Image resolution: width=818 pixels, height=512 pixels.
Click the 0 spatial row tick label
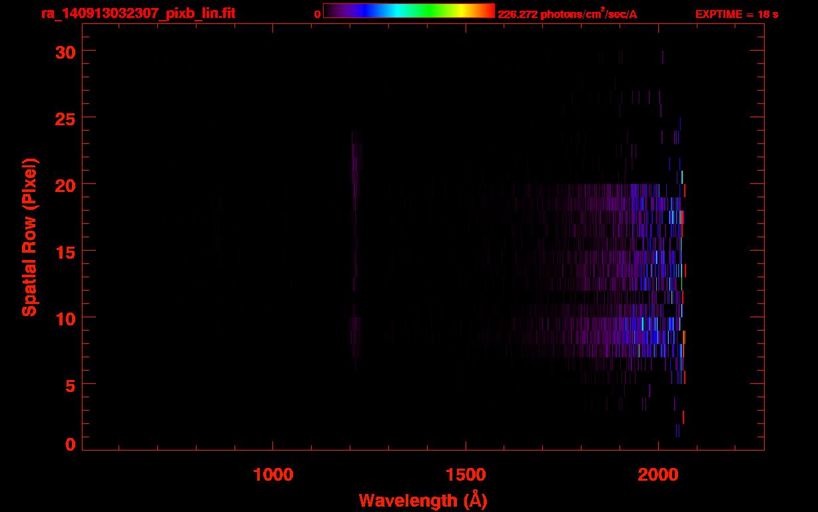71,444
